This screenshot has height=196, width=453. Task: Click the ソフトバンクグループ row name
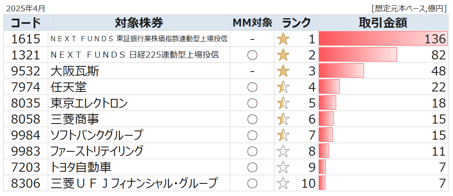(x=96, y=135)
